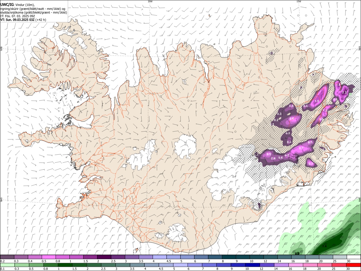Click the '1.5' snowfall value on the map
This screenshot has height=271, width=361.
point(317,101)
